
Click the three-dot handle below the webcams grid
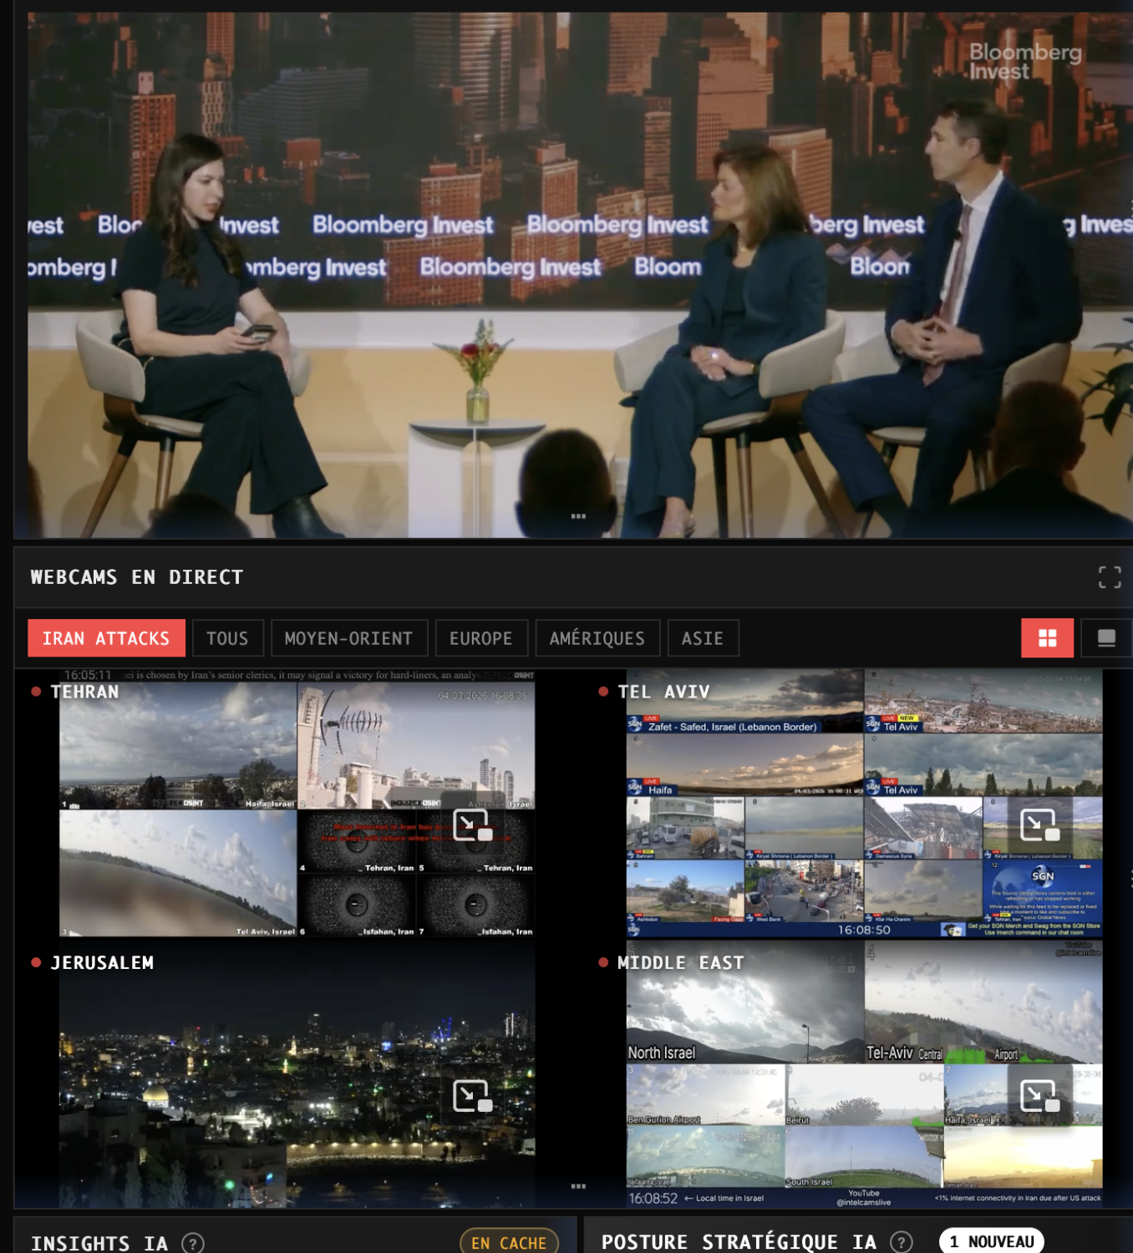pyautogui.click(x=578, y=1186)
